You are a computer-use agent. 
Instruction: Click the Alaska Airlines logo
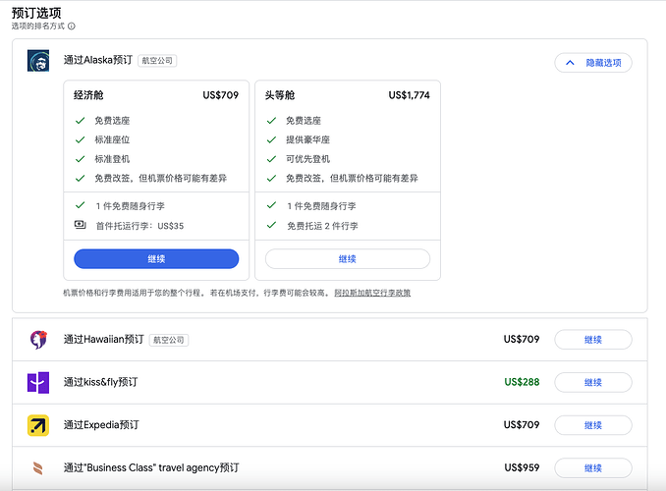click(38, 61)
